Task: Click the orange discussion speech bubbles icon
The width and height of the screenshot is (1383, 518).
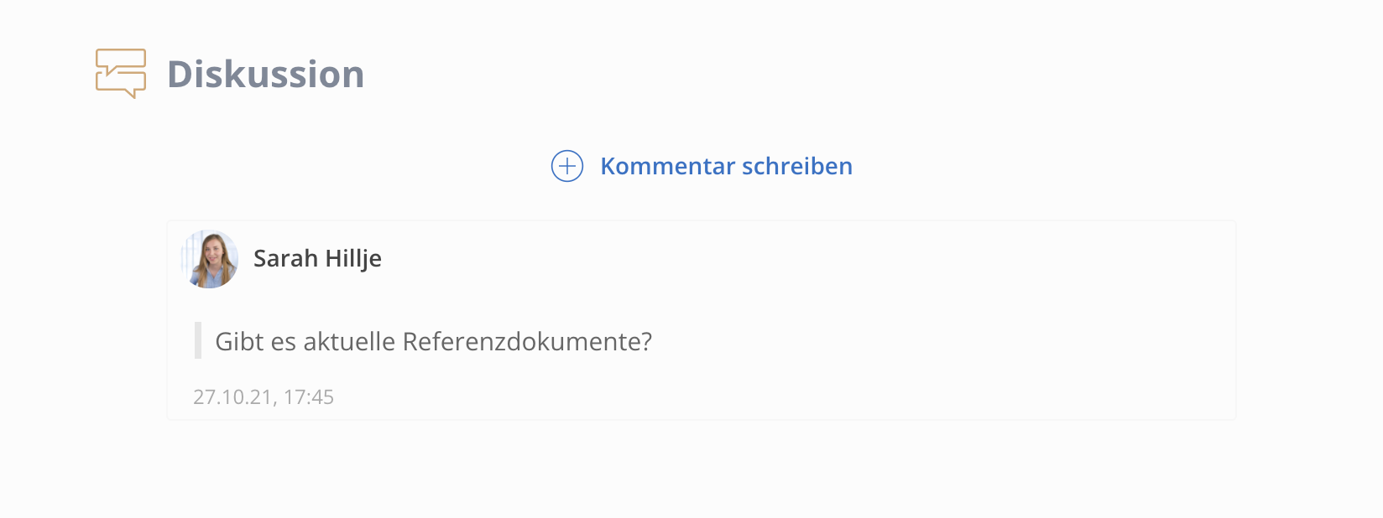Action: pyautogui.click(x=121, y=74)
